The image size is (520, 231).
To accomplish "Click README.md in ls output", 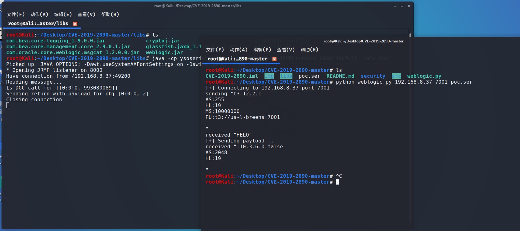I will tap(340, 76).
